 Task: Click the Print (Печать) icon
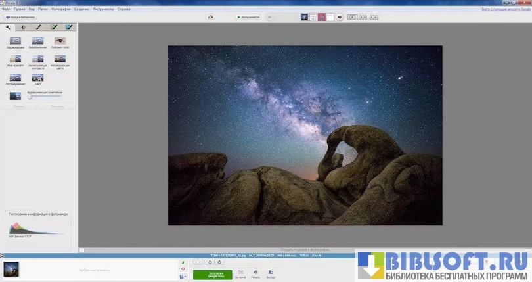(255, 272)
